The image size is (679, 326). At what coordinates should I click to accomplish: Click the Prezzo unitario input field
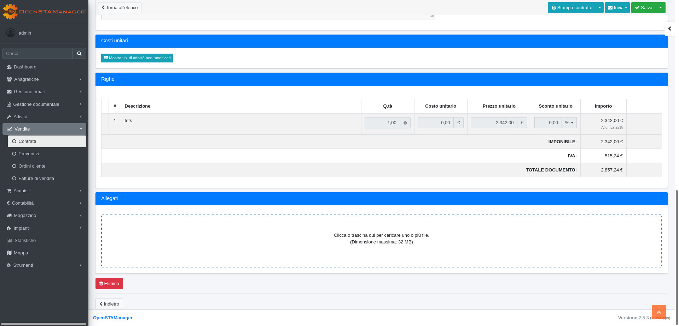(x=494, y=123)
